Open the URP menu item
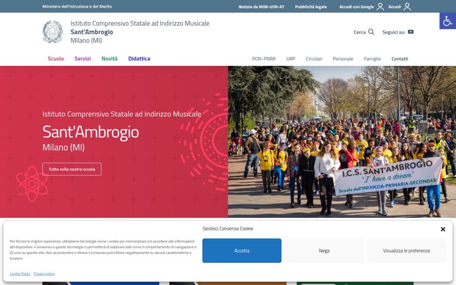 click(291, 59)
